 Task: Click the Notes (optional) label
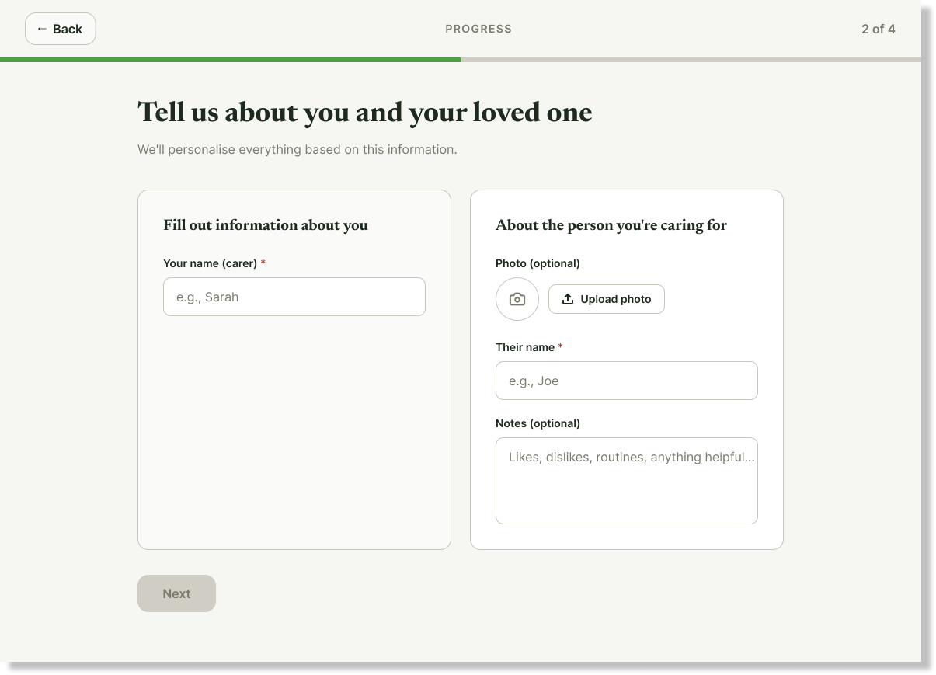[x=538, y=423]
